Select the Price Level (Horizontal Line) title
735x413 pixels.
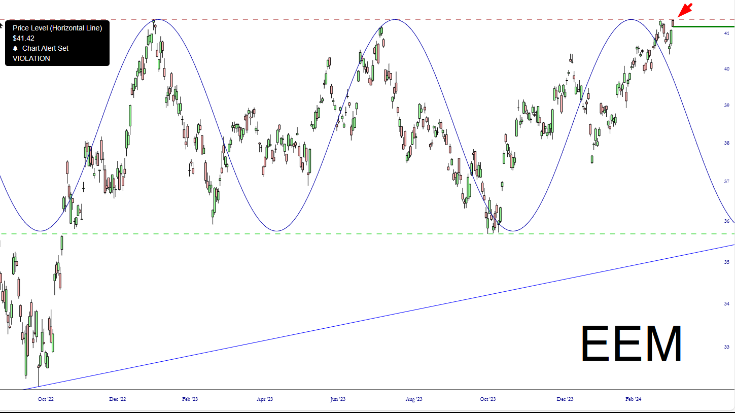[x=57, y=28]
